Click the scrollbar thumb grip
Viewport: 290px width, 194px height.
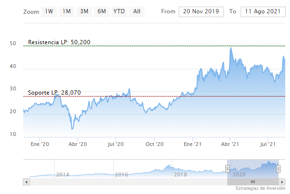click(x=253, y=181)
